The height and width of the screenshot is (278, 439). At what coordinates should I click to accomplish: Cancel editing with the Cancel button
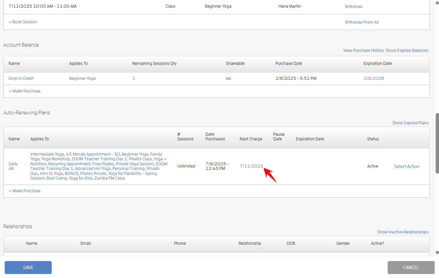411,267
